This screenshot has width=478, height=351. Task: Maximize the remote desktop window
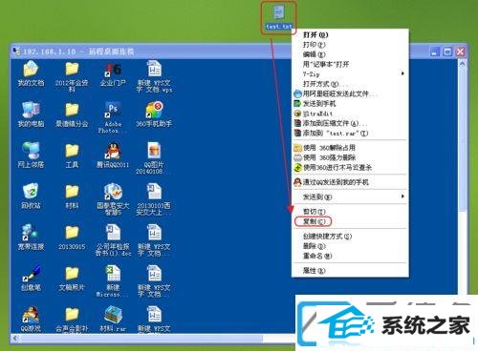(447, 52)
